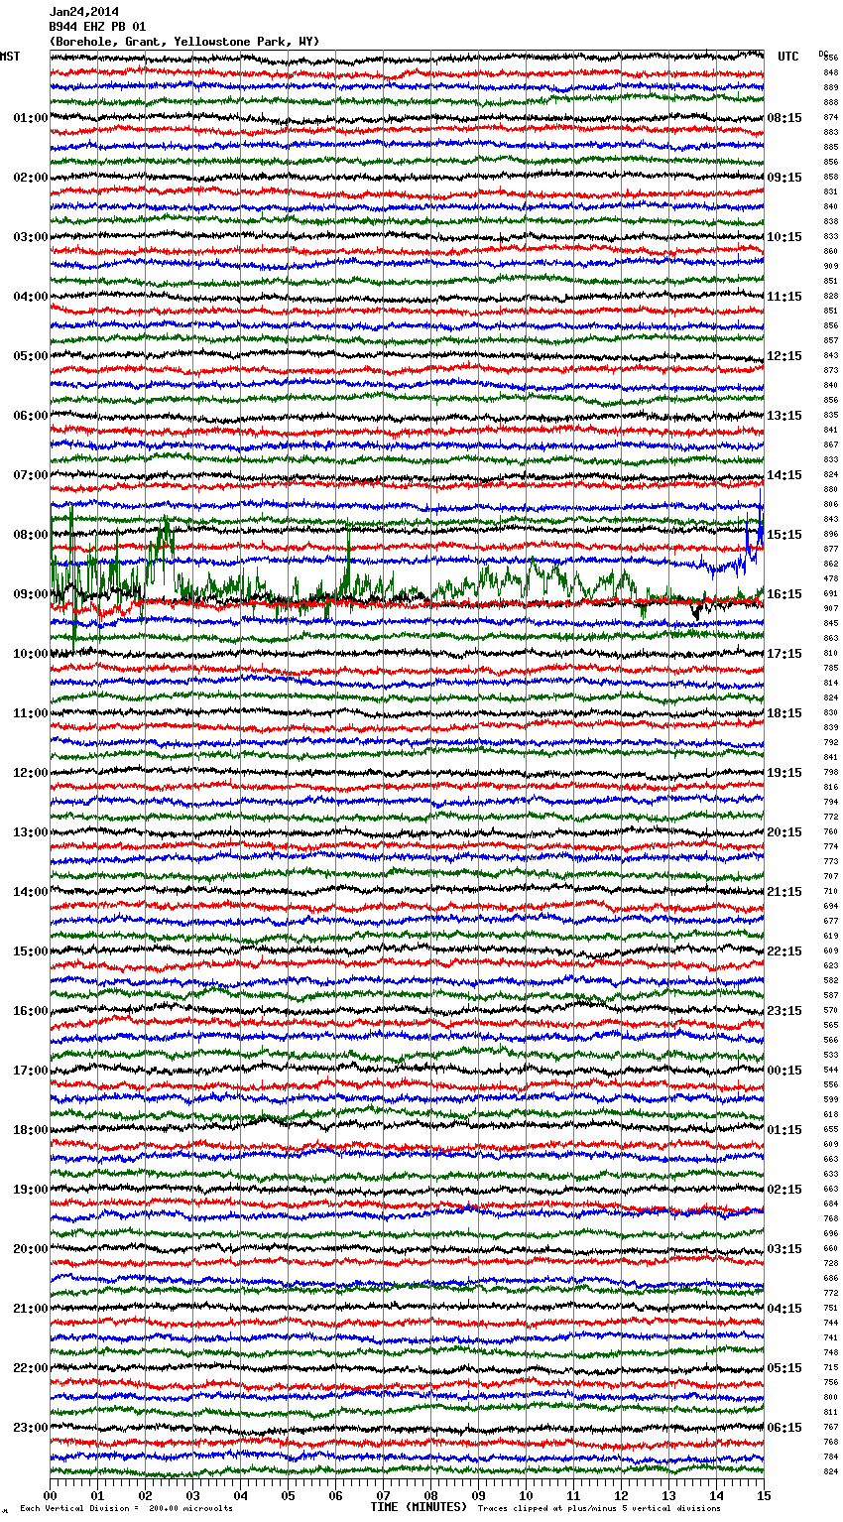Screen dimensions: 843x1522
Task: Select the 01:00 MST time label
Action: coord(31,118)
